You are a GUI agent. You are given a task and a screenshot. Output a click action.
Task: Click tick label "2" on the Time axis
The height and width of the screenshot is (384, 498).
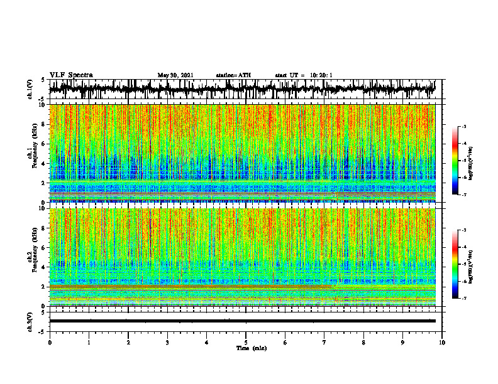click(128, 343)
